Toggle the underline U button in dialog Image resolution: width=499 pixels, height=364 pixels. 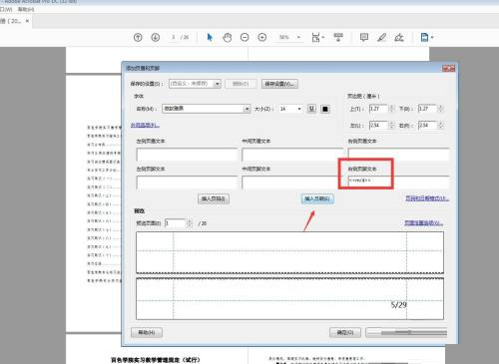[x=311, y=109]
